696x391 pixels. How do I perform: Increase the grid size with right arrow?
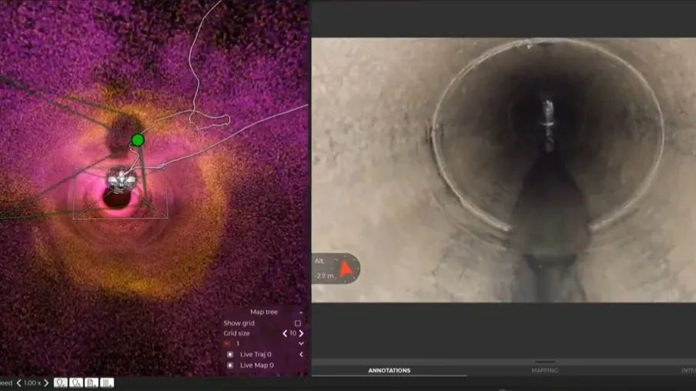point(301,333)
